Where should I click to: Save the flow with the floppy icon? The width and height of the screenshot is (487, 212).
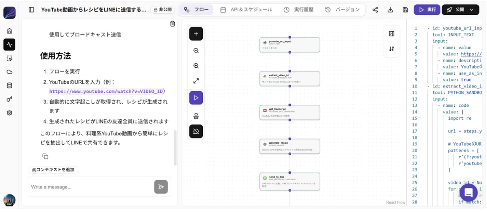point(405,10)
